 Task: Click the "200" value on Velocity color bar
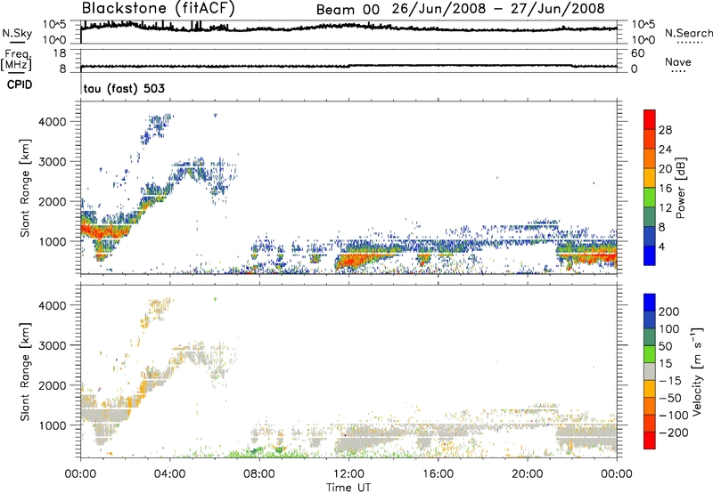click(x=669, y=311)
